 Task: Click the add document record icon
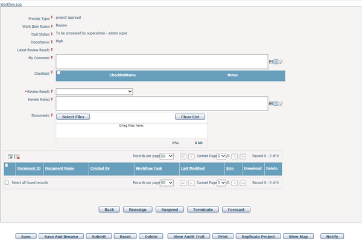[x=10, y=156]
